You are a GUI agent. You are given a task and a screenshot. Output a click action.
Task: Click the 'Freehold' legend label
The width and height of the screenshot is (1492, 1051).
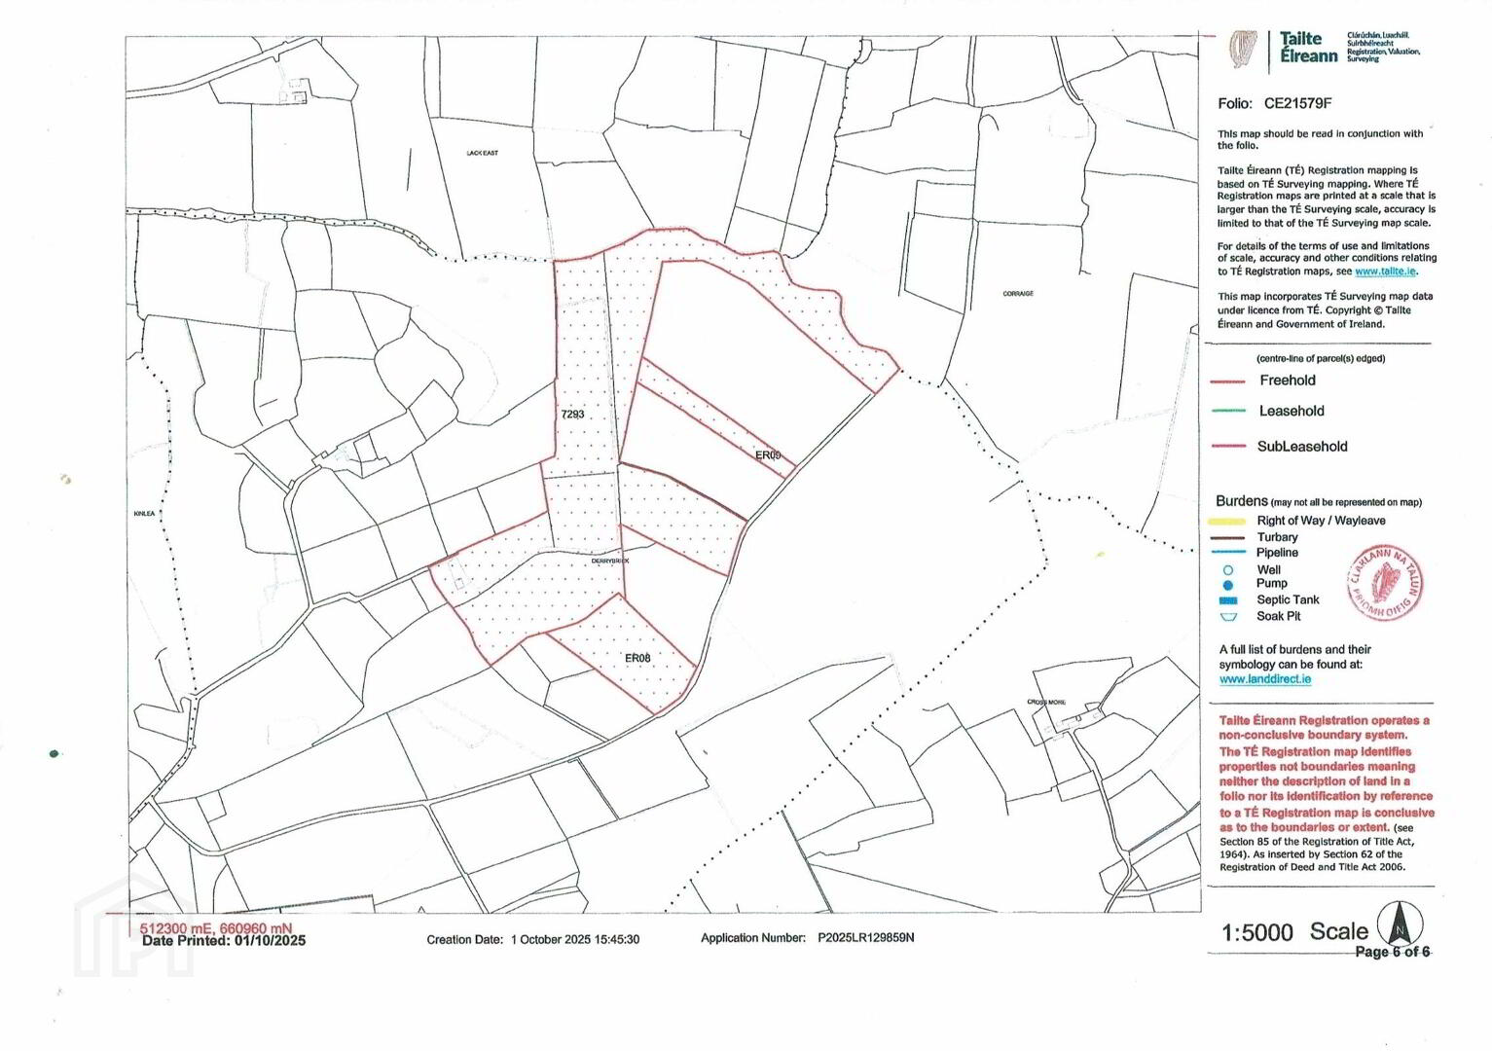[x=1288, y=381]
